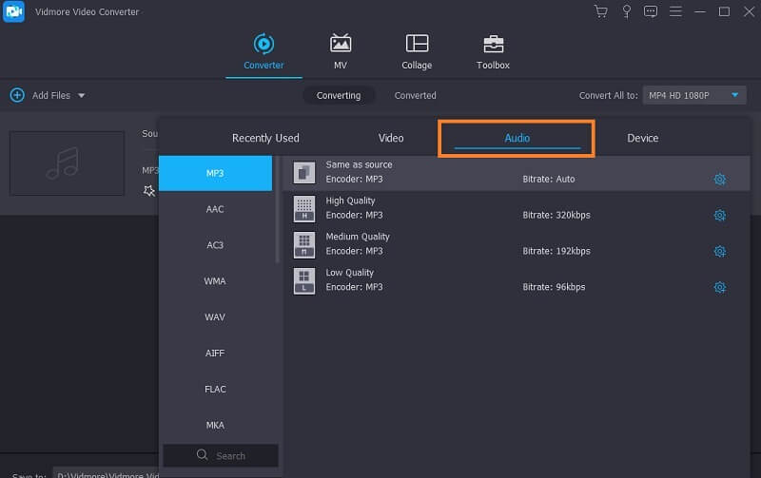
Task: Choose FLAC in the format list
Action: click(x=215, y=390)
